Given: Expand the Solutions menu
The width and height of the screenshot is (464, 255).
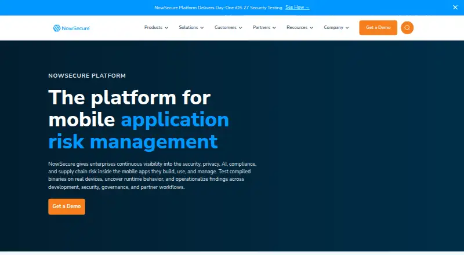Looking at the screenshot, I should tap(191, 27).
